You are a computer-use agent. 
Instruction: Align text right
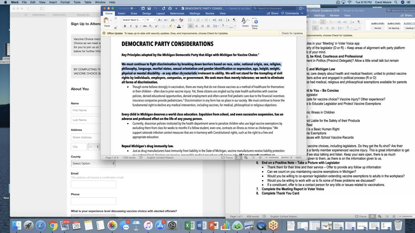coord(202,26)
